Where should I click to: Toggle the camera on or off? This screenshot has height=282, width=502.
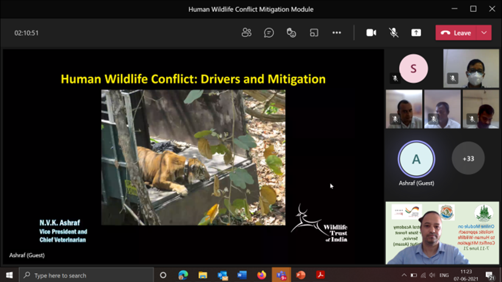coord(371,33)
